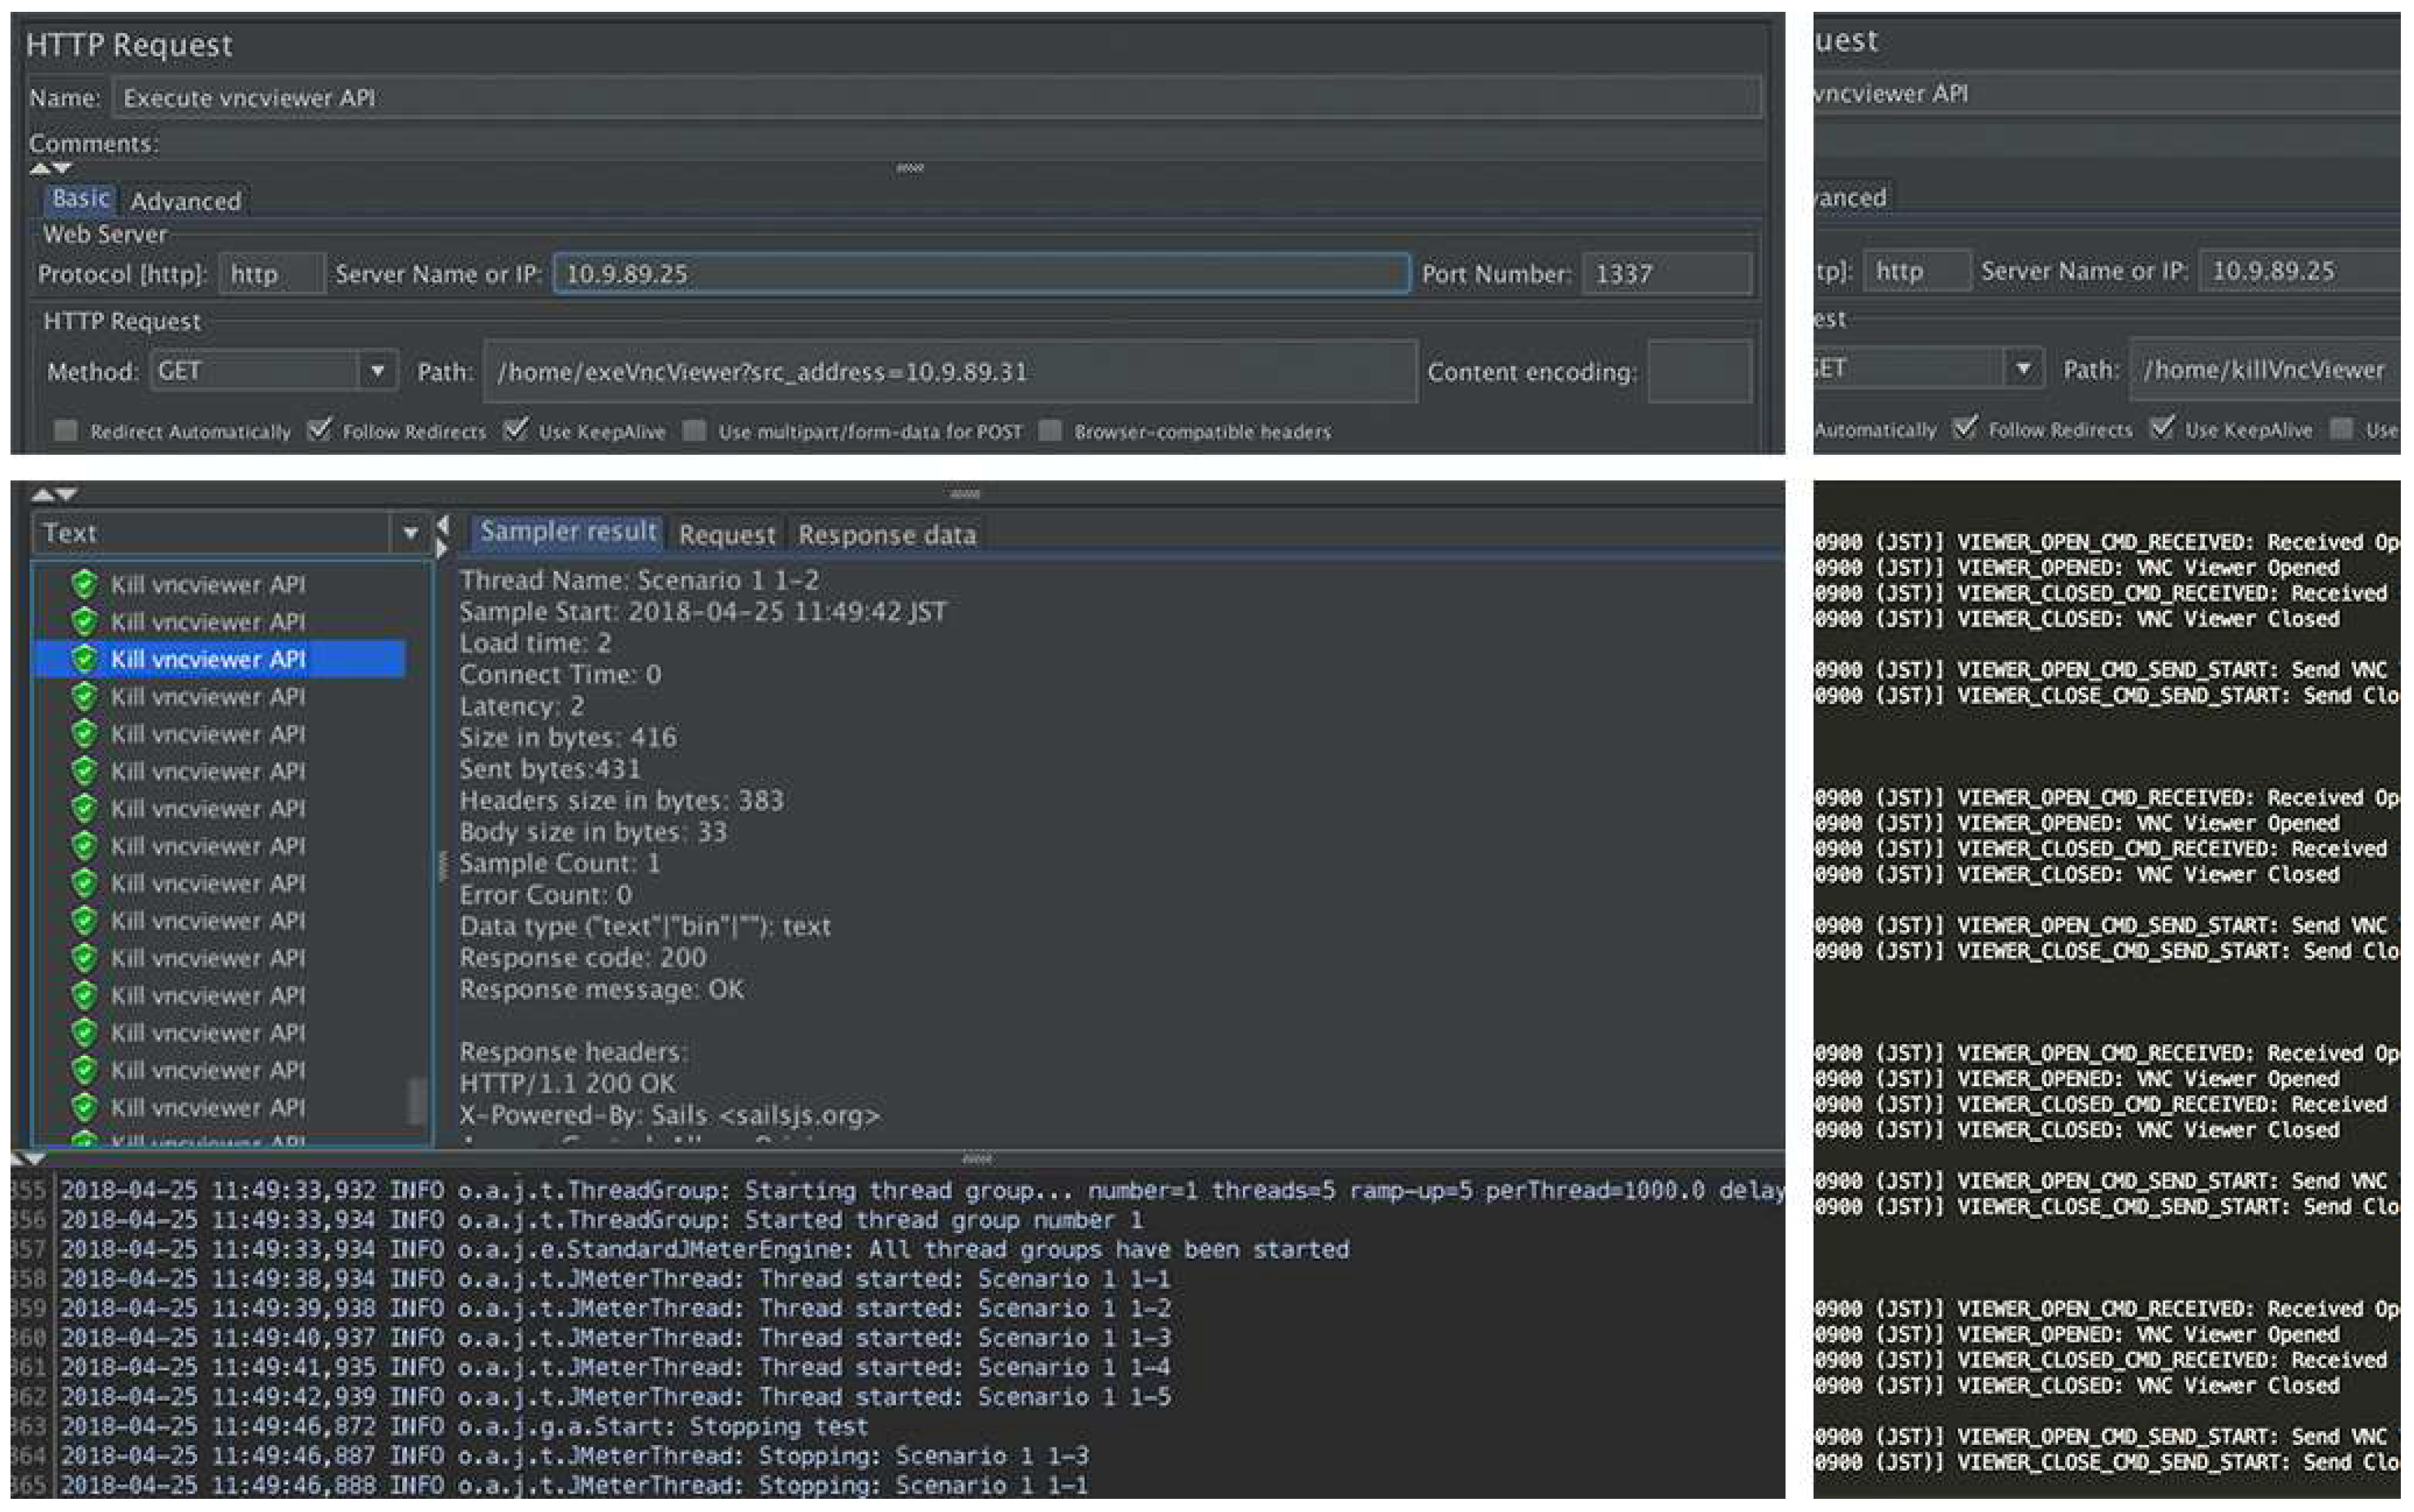Enable the Browser-compatible headers checkbox
Image resolution: width=2414 pixels, height=1512 pixels.
(x=1050, y=431)
